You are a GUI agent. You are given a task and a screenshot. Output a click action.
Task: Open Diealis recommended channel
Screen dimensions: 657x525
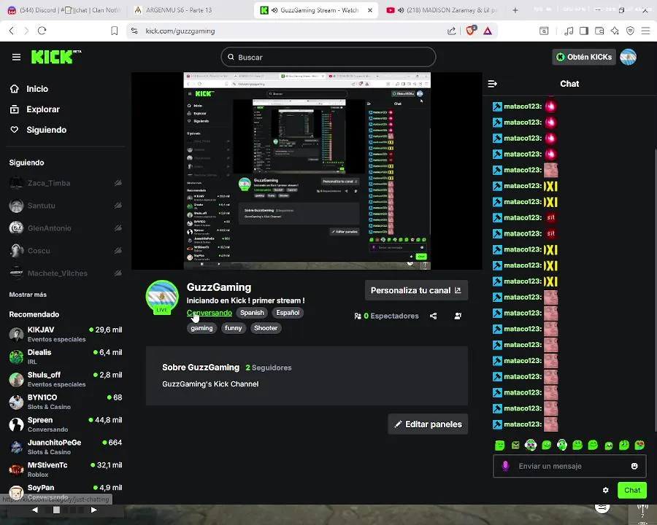(66, 357)
